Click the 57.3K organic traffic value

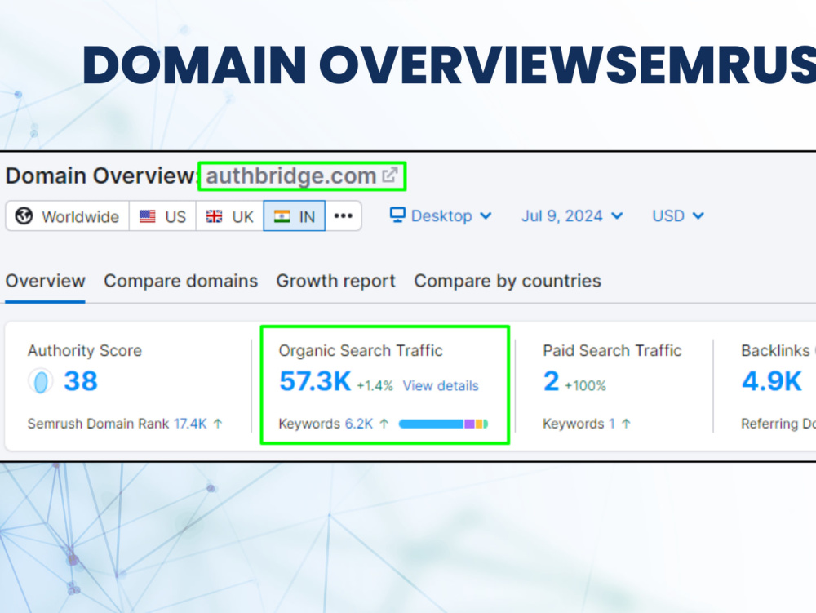(315, 381)
